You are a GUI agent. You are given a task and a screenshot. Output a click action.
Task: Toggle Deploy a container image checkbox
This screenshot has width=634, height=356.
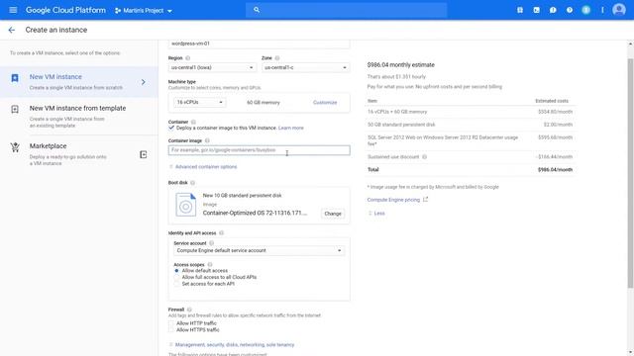(x=171, y=128)
